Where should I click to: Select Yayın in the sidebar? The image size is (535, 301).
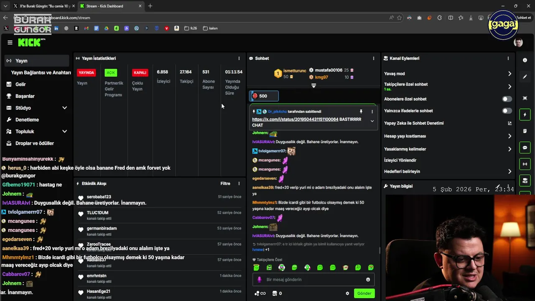(x=37, y=61)
